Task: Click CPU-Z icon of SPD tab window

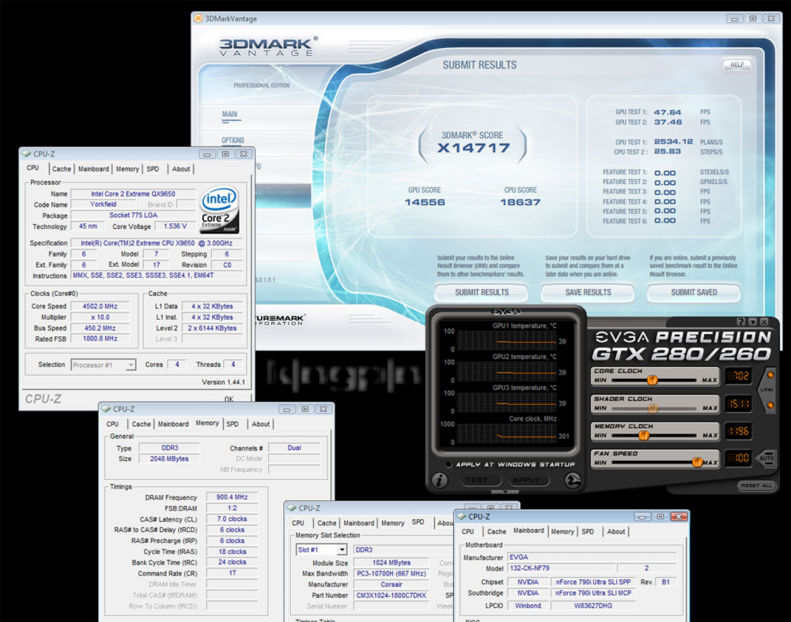Action: point(291,508)
